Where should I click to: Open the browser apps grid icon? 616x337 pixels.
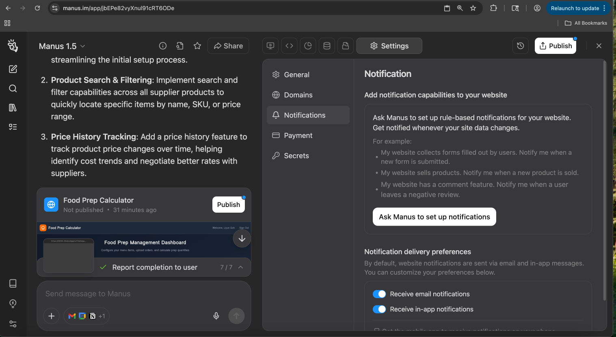click(x=7, y=23)
